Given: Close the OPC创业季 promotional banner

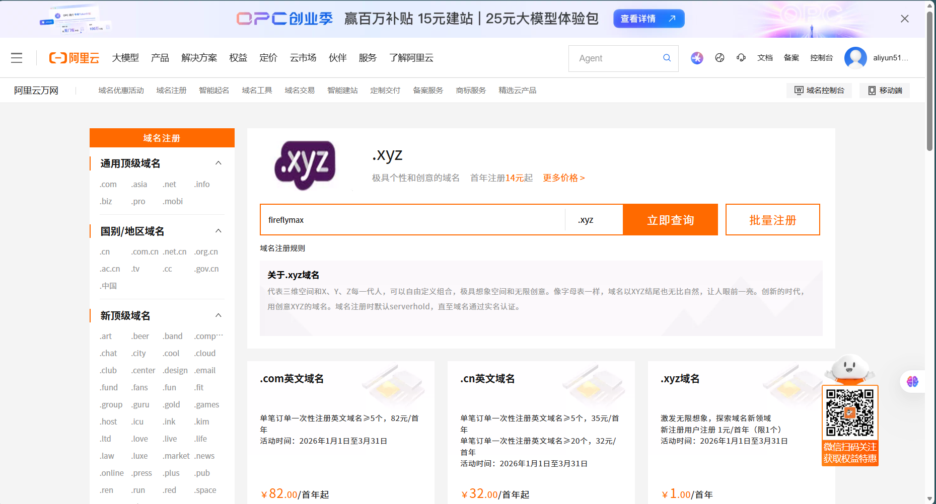Looking at the screenshot, I should point(904,19).
